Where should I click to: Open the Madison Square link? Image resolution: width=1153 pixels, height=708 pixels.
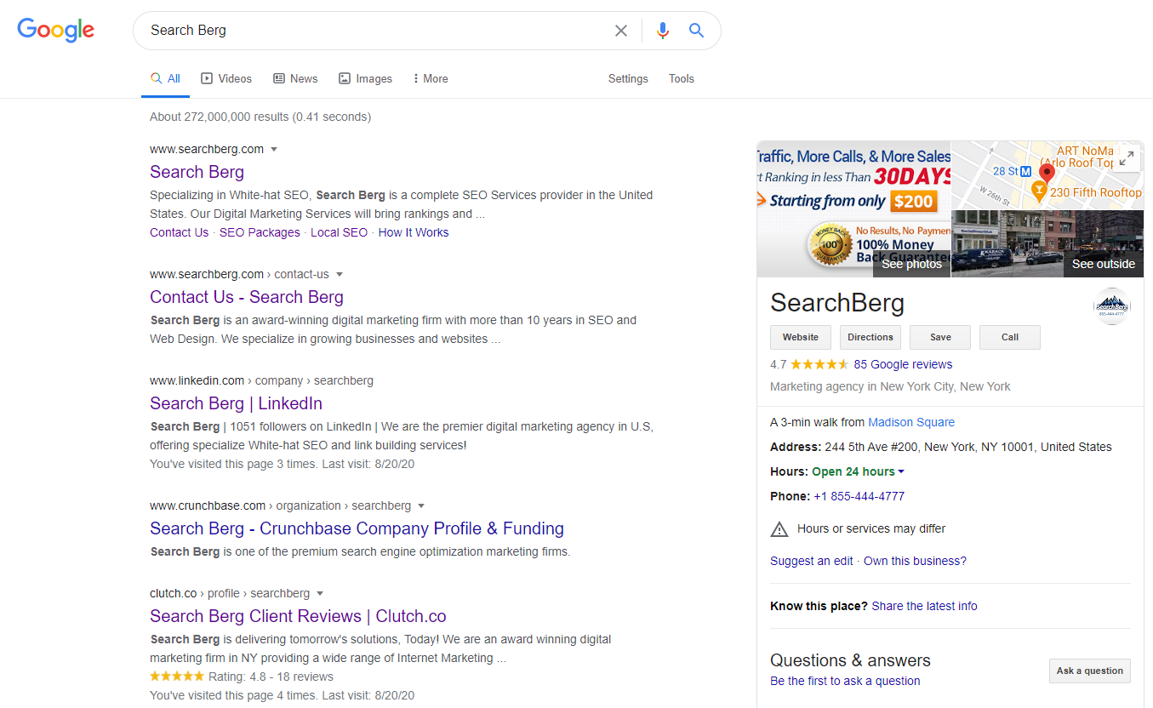click(911, 422)
